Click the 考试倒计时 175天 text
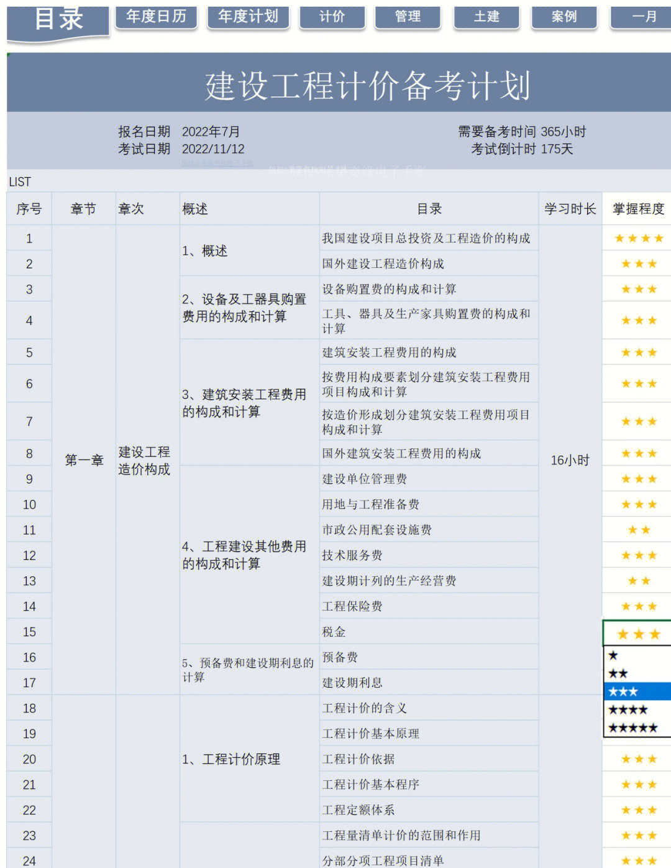 (522, 149)
